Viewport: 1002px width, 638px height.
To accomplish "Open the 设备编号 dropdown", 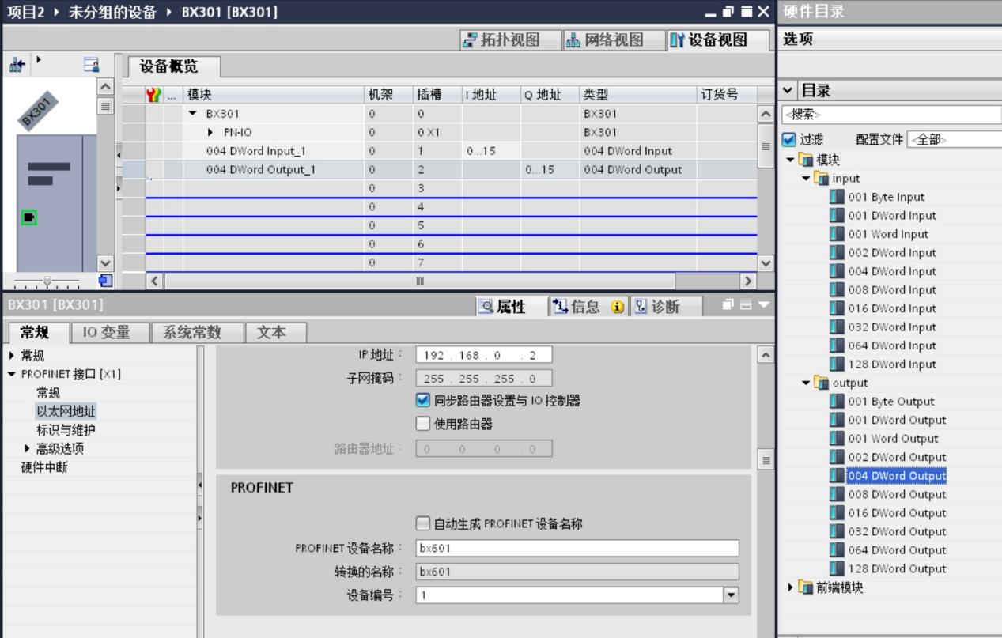I will pos(732,595).
